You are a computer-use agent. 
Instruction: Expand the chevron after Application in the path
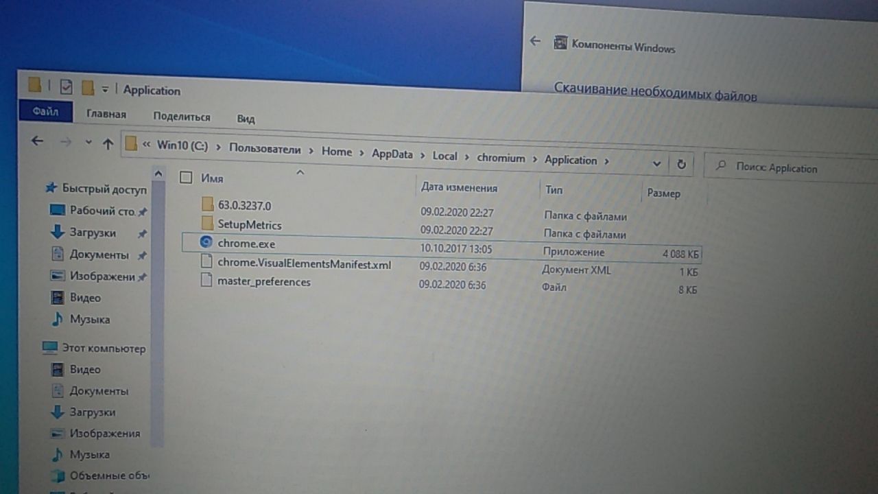tap(606, 162)
